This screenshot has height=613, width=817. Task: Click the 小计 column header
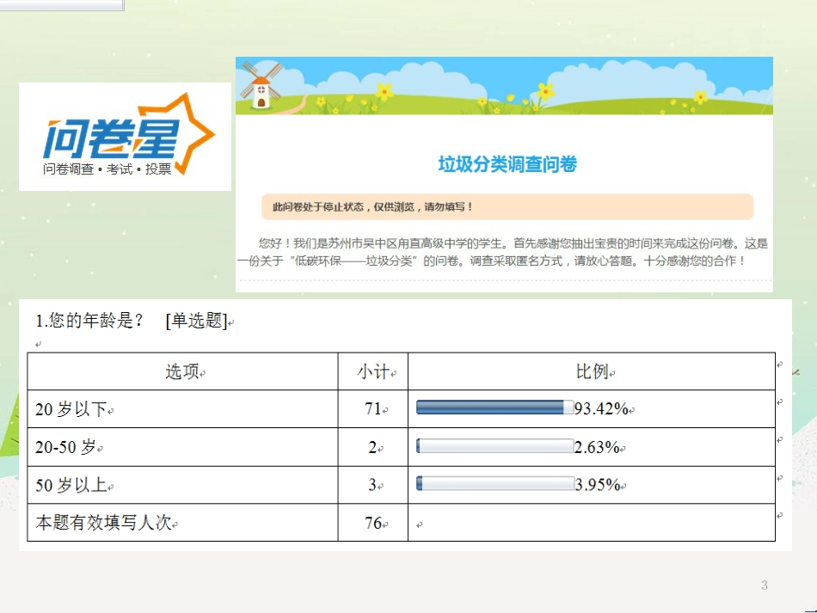[x=373, y=371]
